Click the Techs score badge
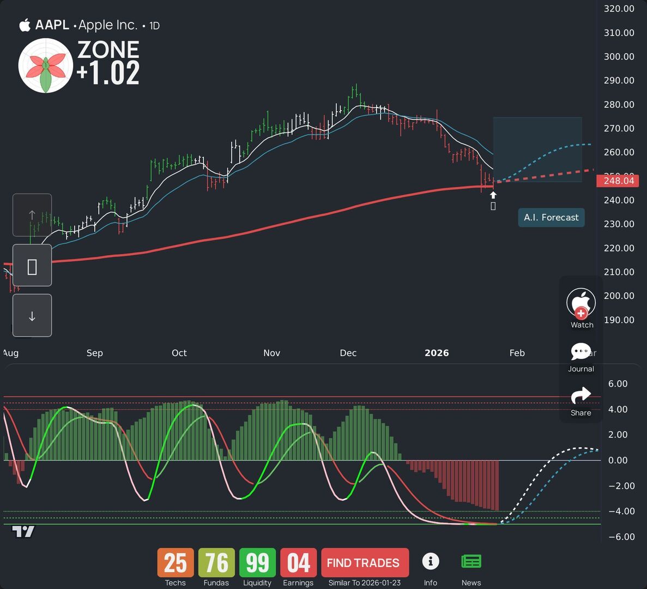647x589 pixels. coord(175,563)
